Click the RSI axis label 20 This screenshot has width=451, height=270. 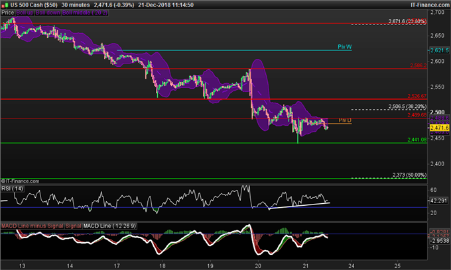434,213
